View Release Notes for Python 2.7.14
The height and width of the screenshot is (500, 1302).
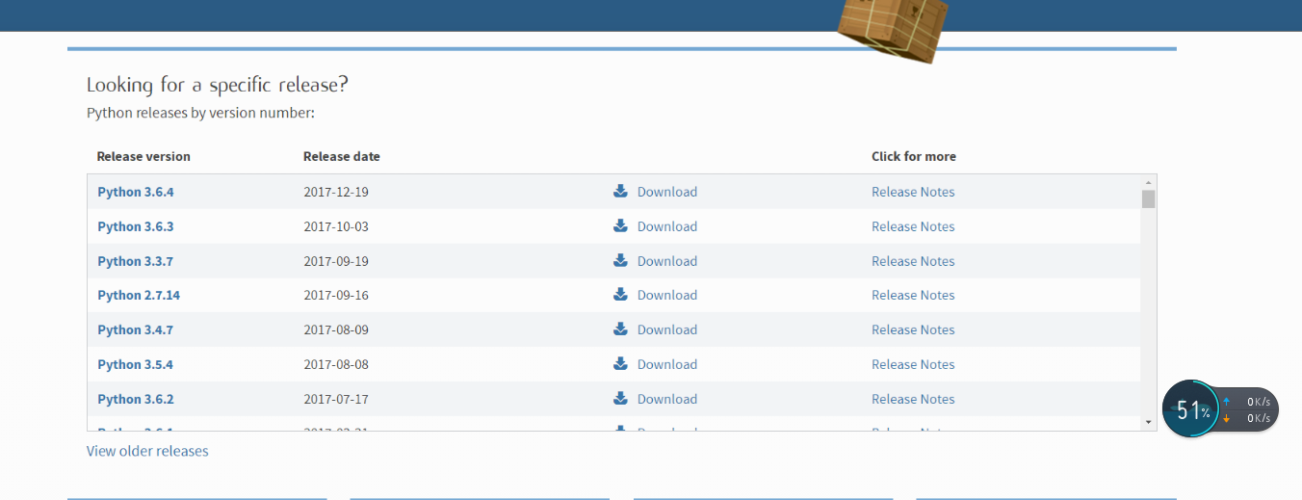click(x=913, y=295)
